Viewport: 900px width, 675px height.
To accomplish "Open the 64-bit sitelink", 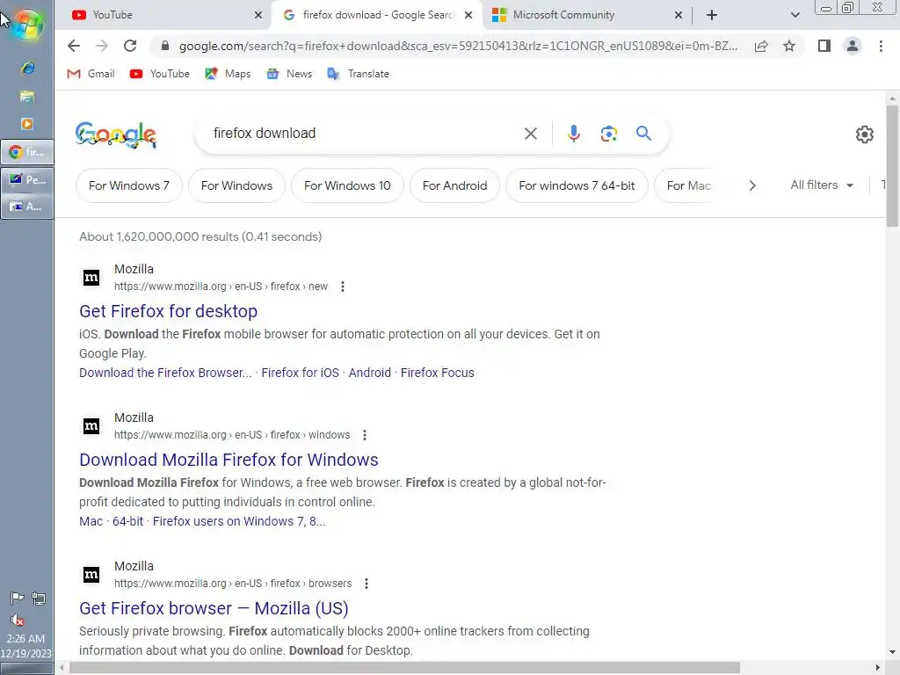I will click(128, 522).
